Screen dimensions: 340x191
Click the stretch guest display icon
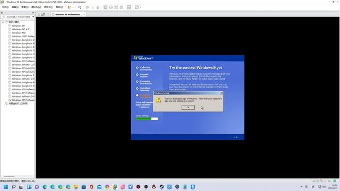(x=137, y=7)
